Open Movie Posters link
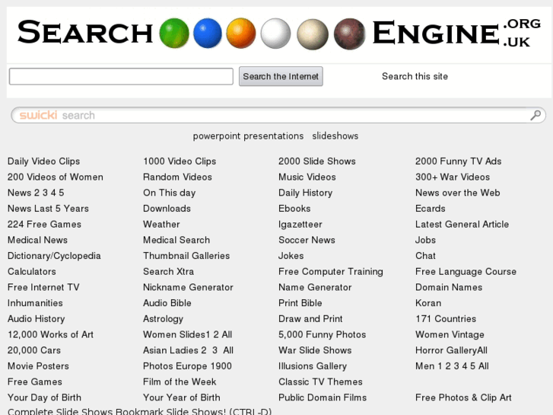 pyautogui.click(x=38, y=366)
